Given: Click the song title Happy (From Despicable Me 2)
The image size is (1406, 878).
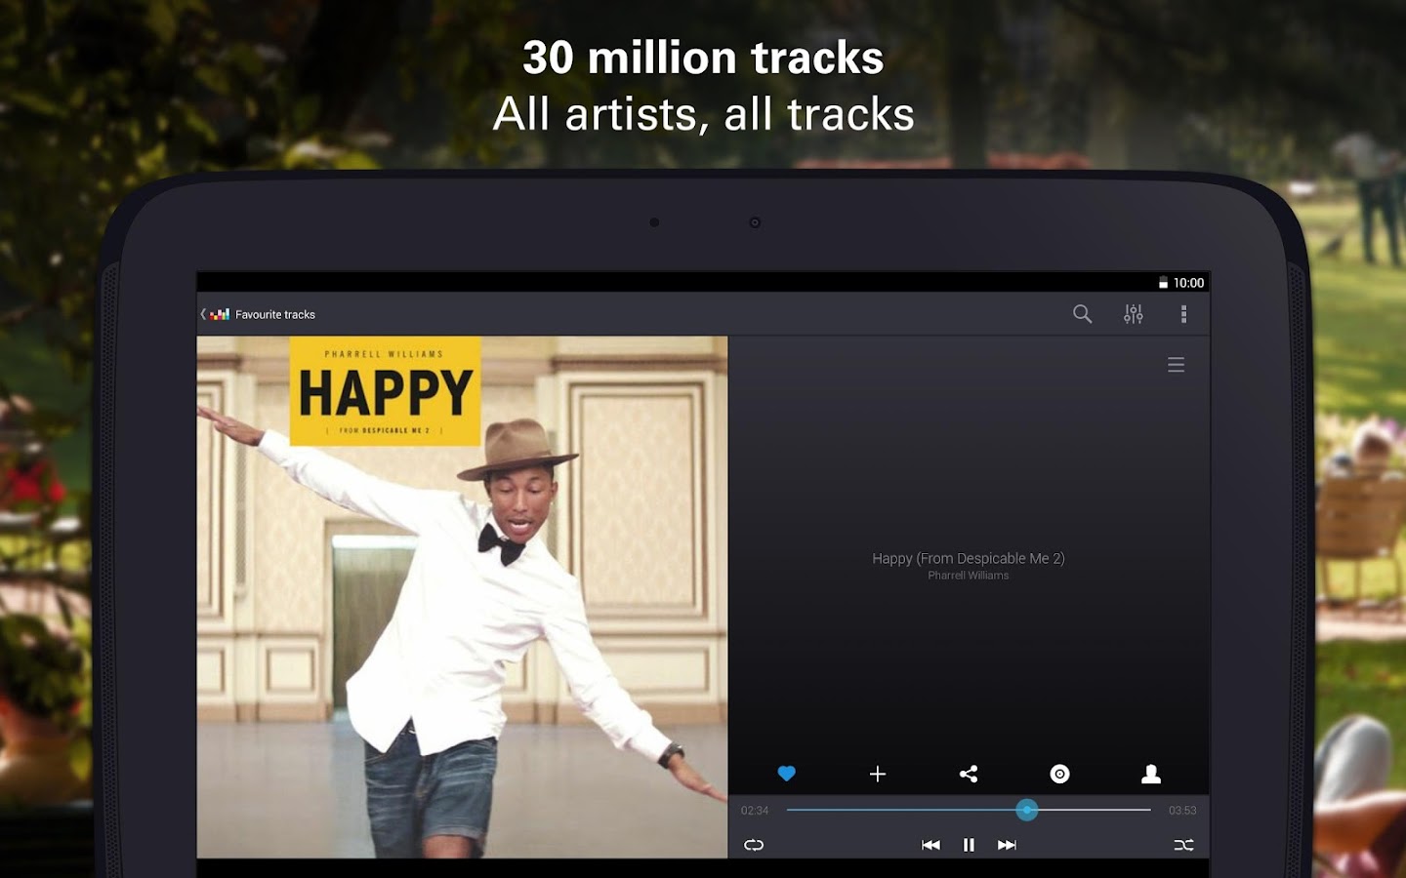Looking at the screenshot, I should pyautogui.click(x=969, y=558).
